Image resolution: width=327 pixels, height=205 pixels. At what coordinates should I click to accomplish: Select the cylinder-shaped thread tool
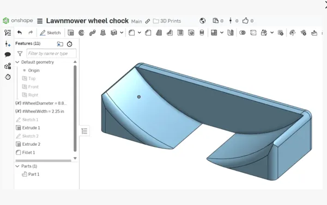[202, 33]
